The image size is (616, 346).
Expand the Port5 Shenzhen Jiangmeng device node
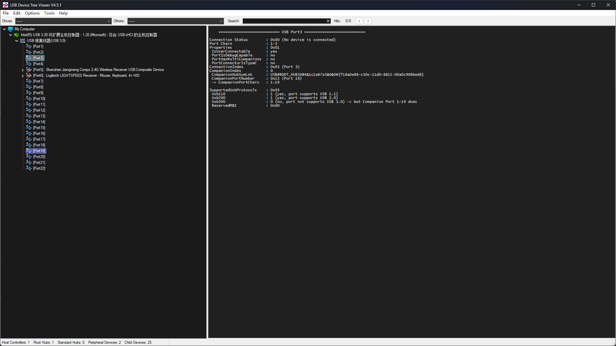click(23, 70)
